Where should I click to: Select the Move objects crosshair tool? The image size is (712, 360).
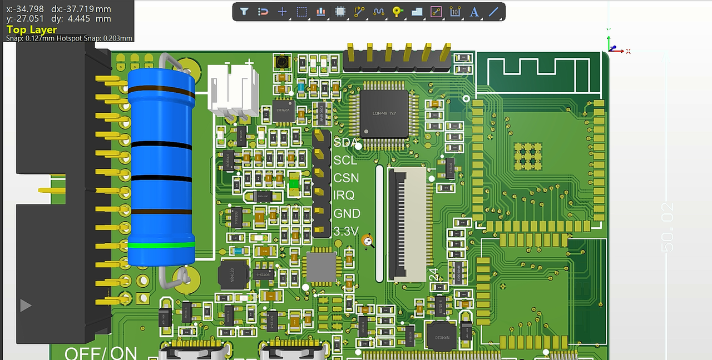282,12
